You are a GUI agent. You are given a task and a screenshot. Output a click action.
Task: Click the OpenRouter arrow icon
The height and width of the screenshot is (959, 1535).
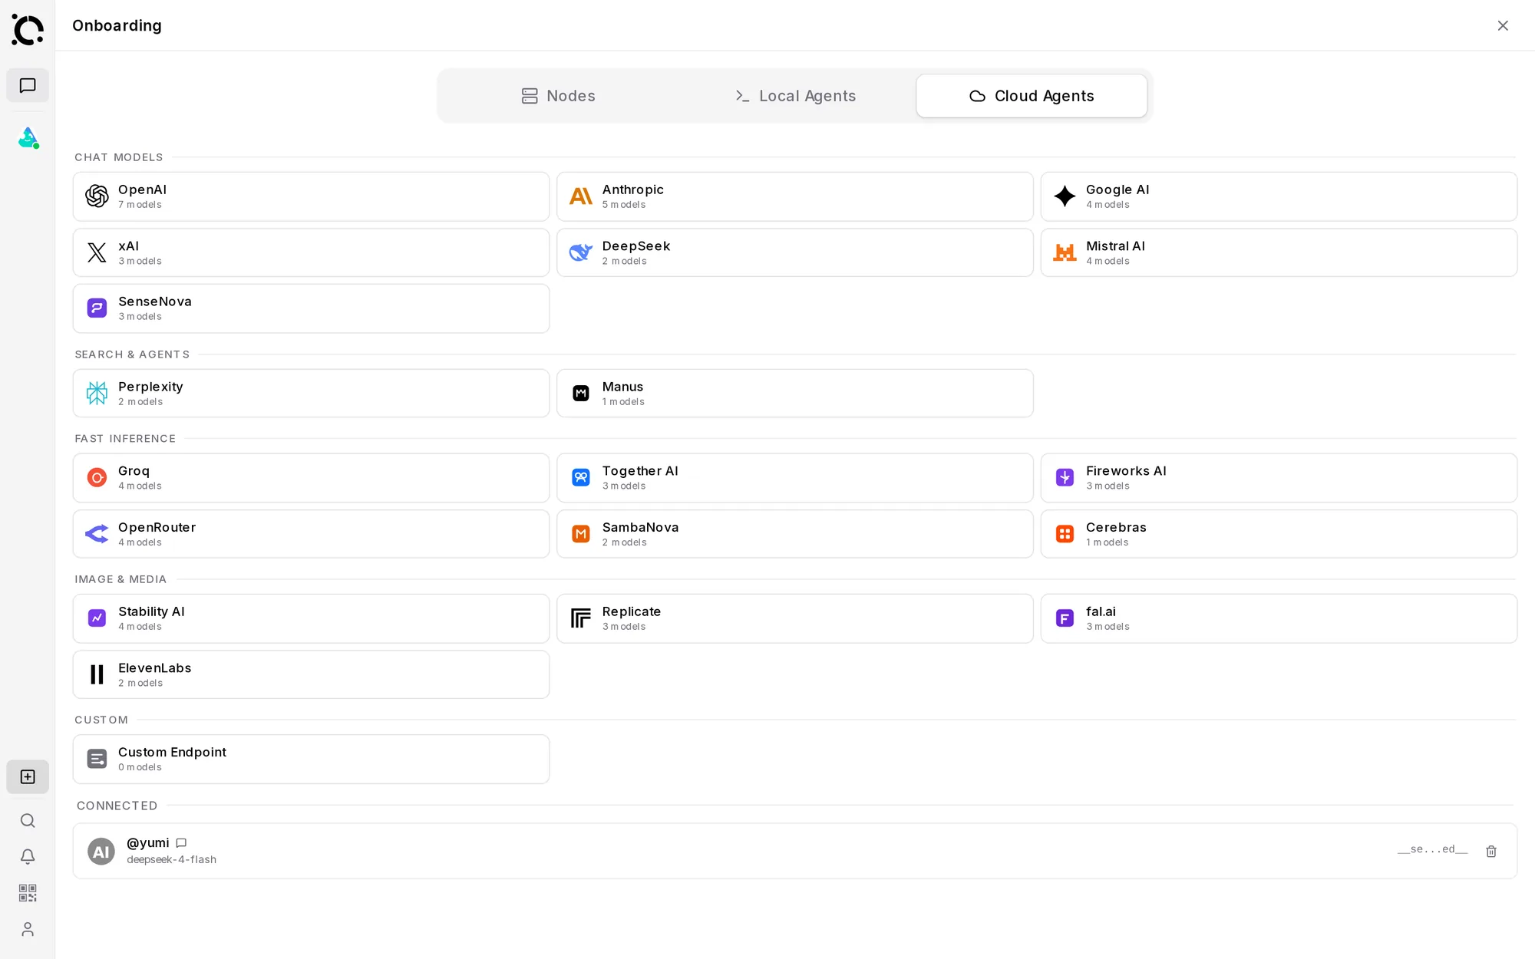[97, 534]
